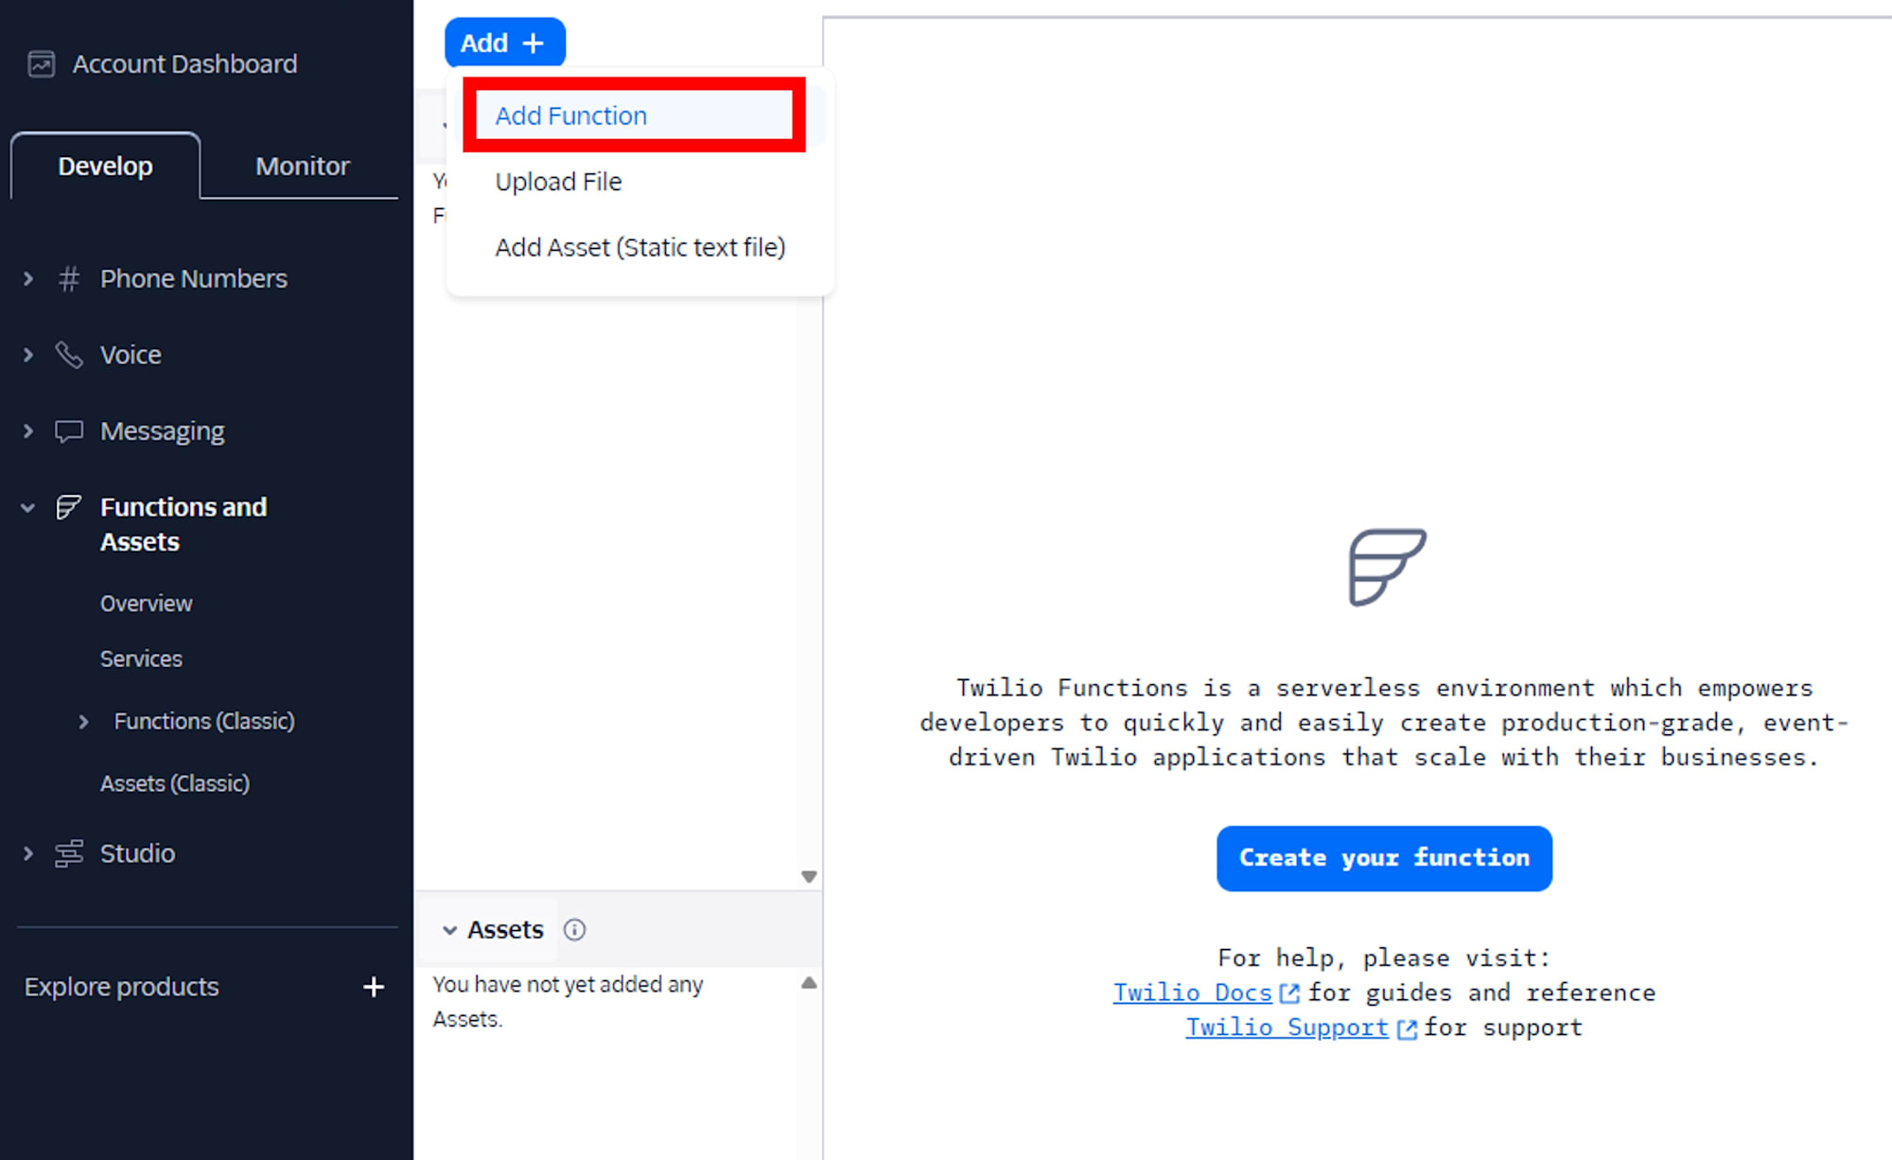The height and width of the screenshot is (1160, 1892).
Task: Click Functions and Assets heading
Action: click(184, 524)
